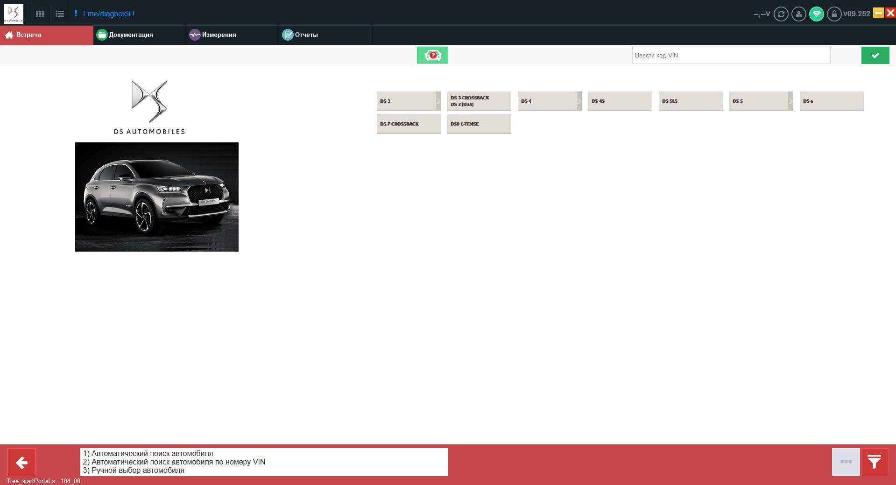Open the Измерения tab
The image size is (896, 485).
(233, 35)
